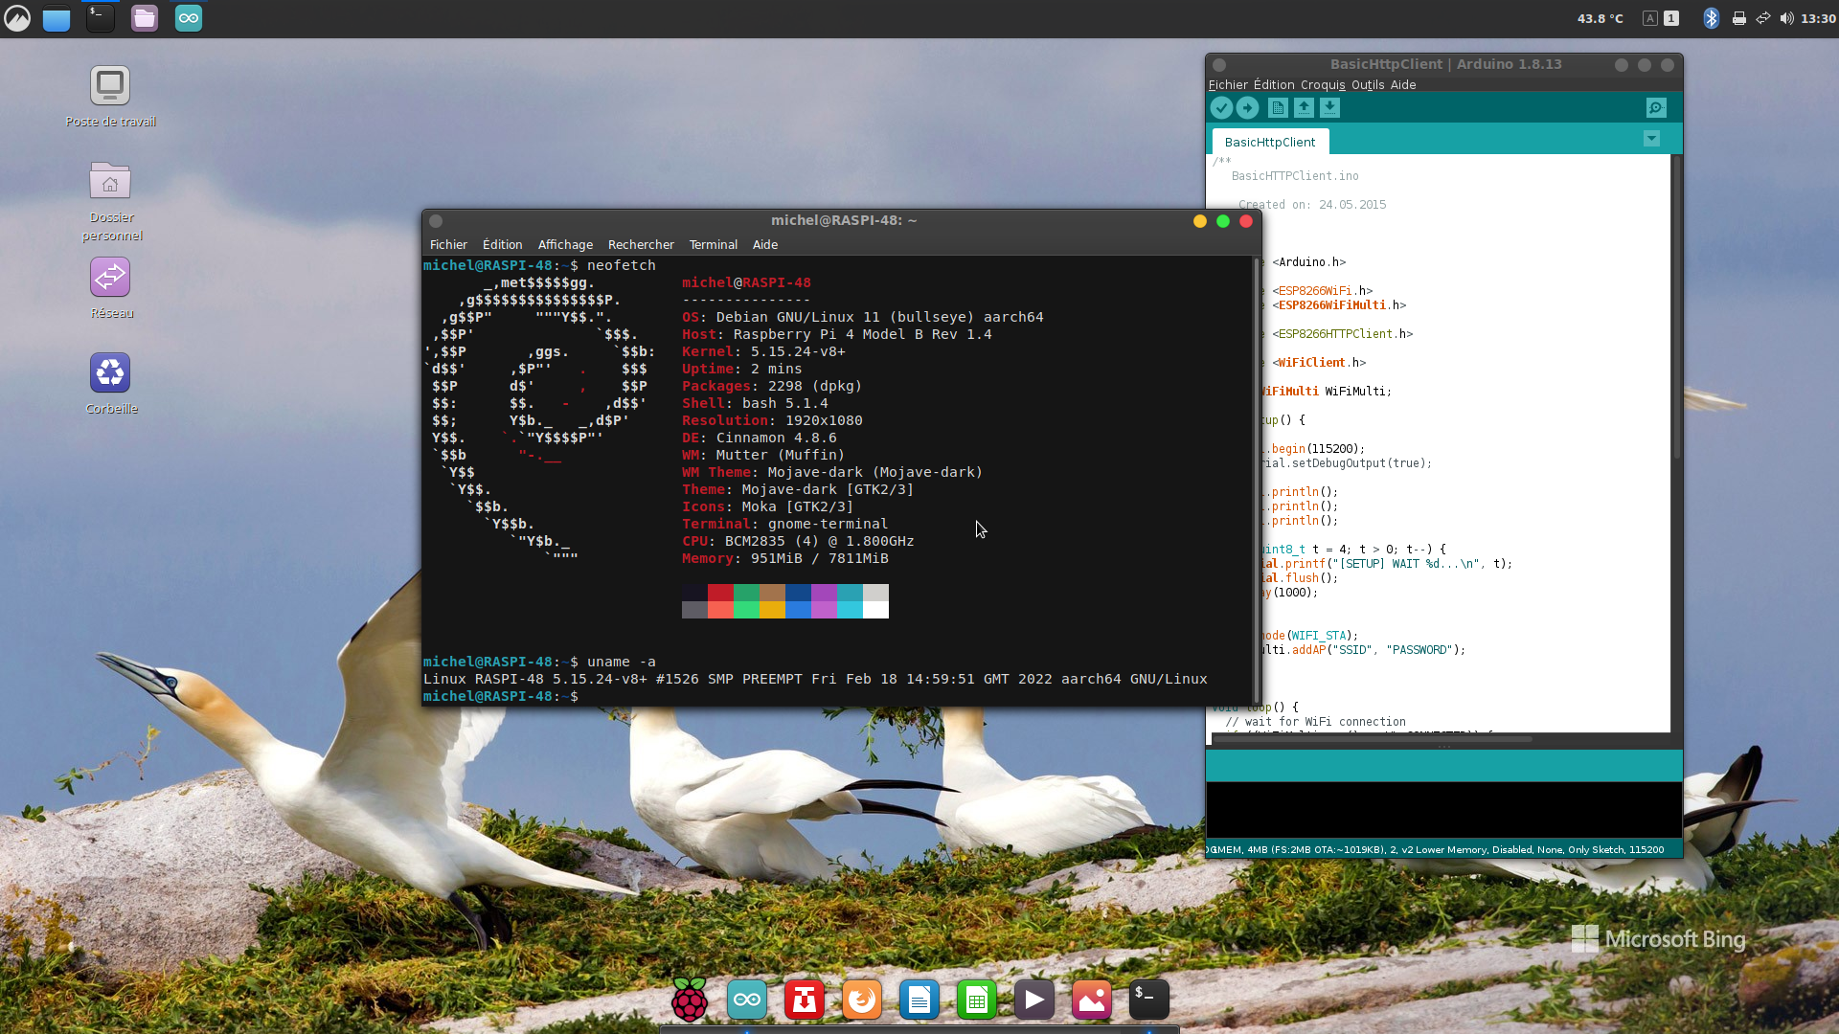
Task: Click the Save sketch down-arrow icon
Action: pos(1329,108)
